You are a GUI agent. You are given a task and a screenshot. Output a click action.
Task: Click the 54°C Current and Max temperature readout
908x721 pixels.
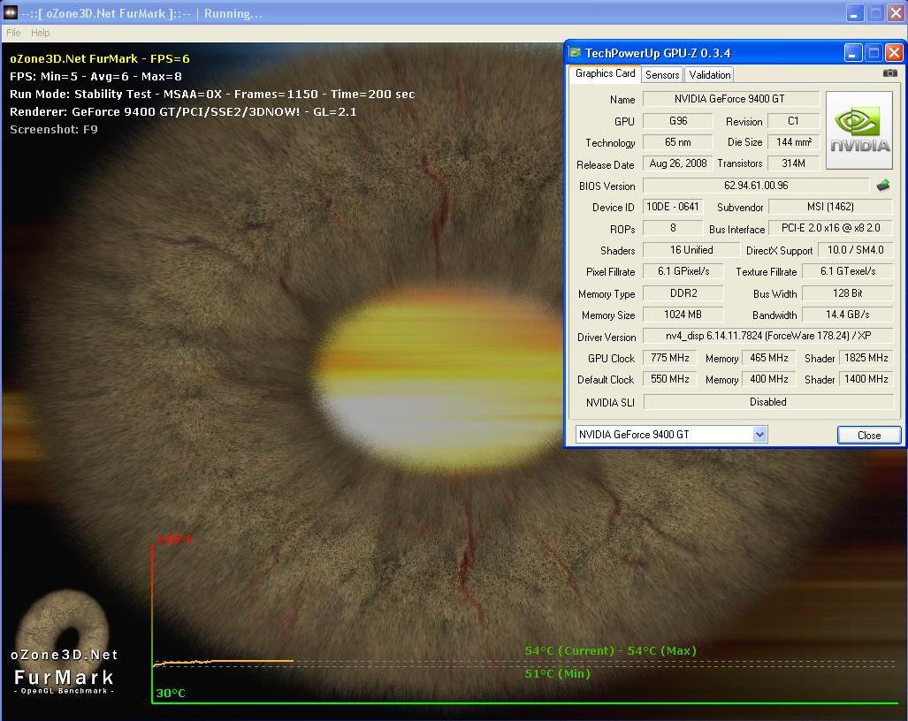[x=610, y=650]
